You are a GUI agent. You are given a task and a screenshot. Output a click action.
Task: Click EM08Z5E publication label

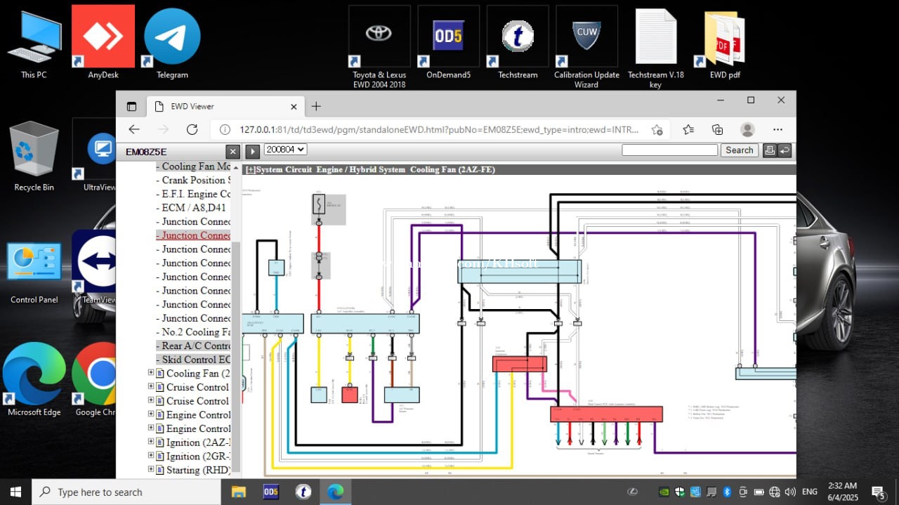[146, 152]
